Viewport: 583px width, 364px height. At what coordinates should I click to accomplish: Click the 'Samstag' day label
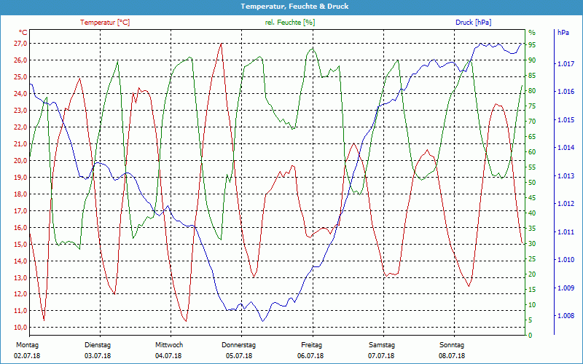(381, 345)
